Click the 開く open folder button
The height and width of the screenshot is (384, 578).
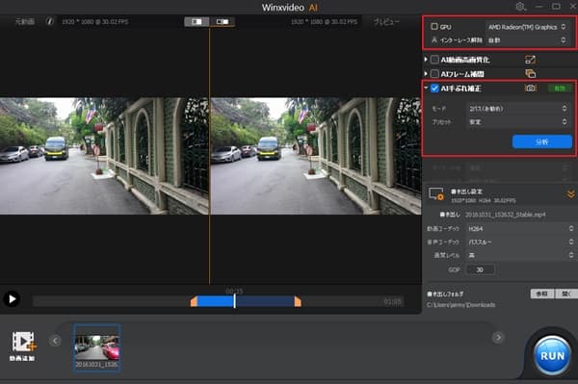[x=565, y=294]
